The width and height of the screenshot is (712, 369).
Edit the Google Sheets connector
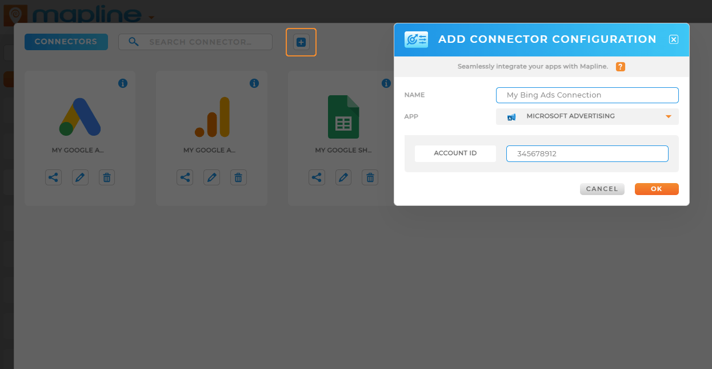click(x=343, y=177)
